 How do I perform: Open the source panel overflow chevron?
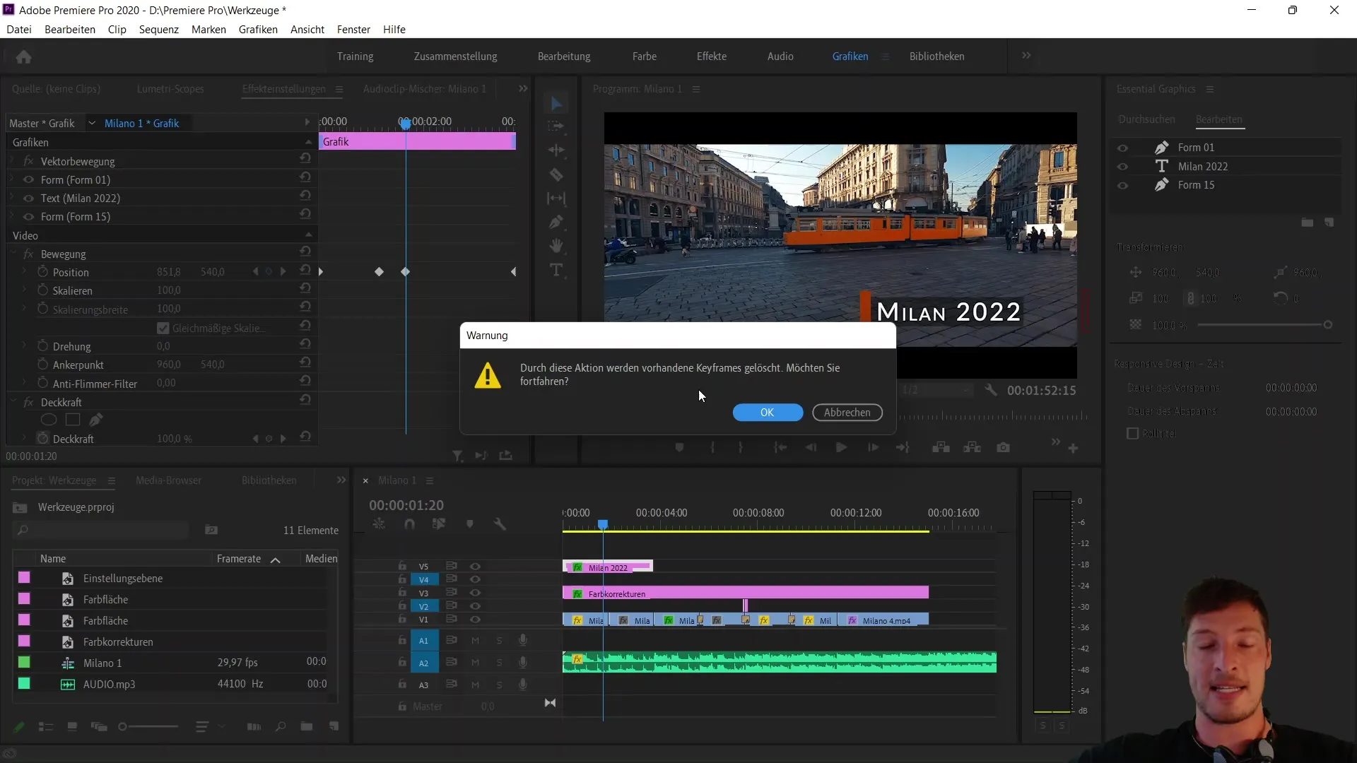pos(523,89)
